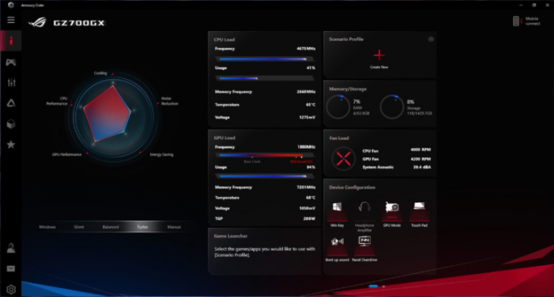The width and height of the screenshot is (554, 297).
Task: Toggle the Boot up sound setting
Action: (337, 249)
